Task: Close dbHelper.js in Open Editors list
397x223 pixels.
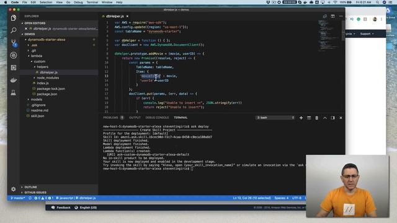Action: (26, 28)
